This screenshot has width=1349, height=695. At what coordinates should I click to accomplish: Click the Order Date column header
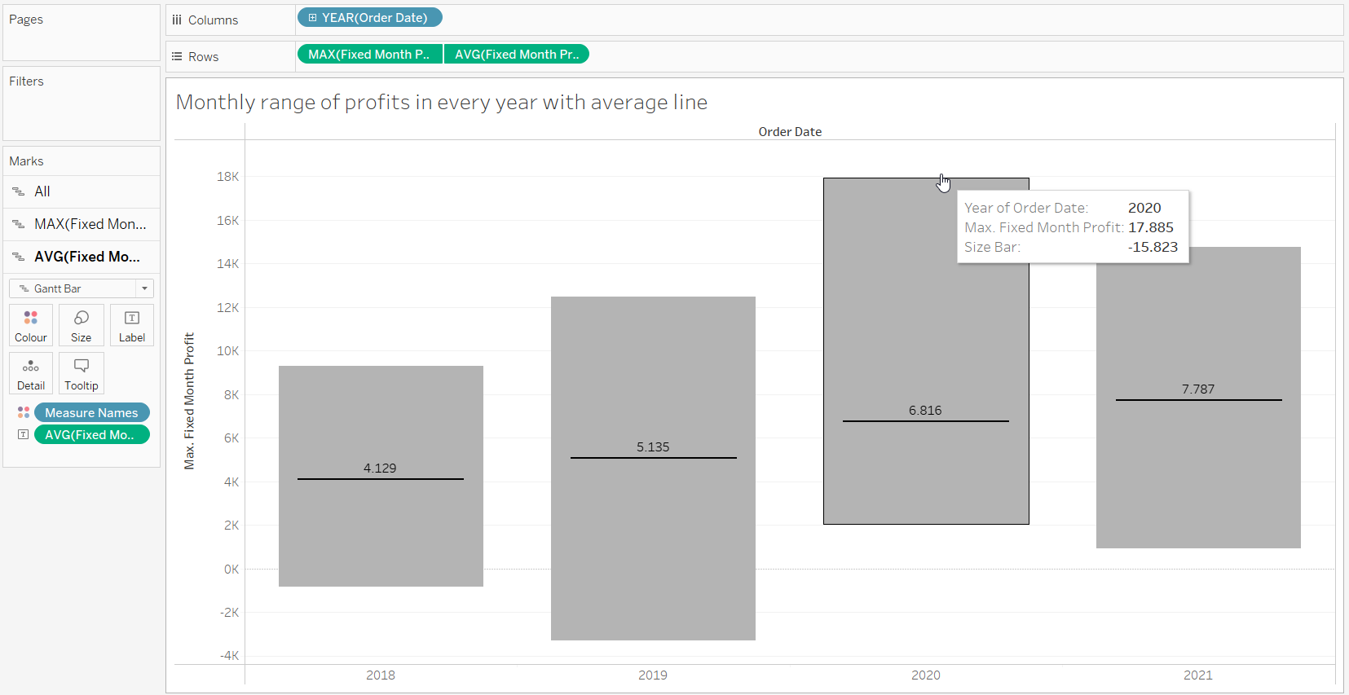click(x=790, y=132)
